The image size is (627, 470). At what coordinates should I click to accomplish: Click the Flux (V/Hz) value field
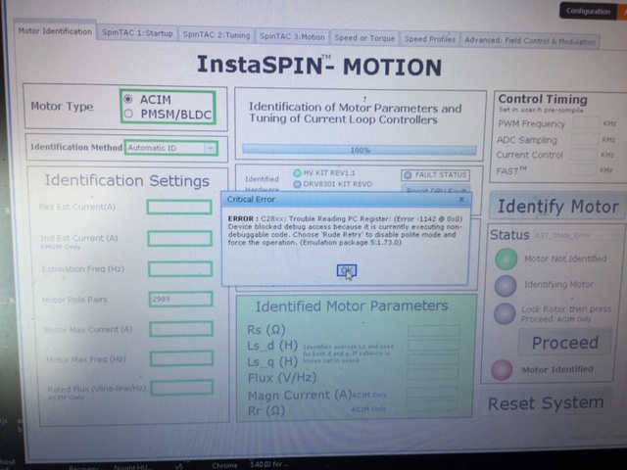pos(433,374)
